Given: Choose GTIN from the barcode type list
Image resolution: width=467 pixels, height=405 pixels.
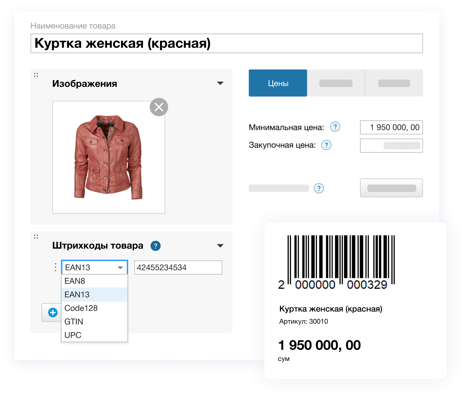Looking at the screenshot, I should click(x=95, y=322).
